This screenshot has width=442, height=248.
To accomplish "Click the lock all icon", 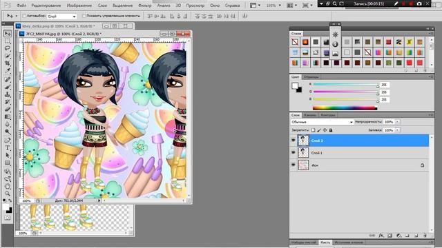I will click(x=331, y=130).
